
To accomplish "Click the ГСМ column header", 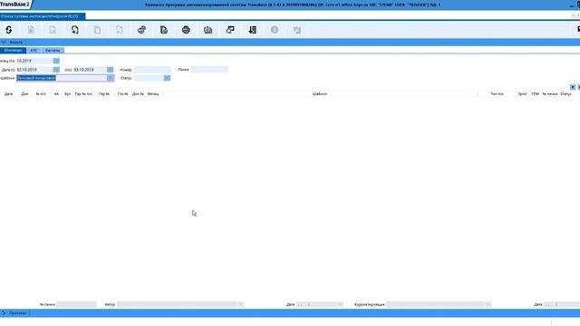I will [535, 94].
